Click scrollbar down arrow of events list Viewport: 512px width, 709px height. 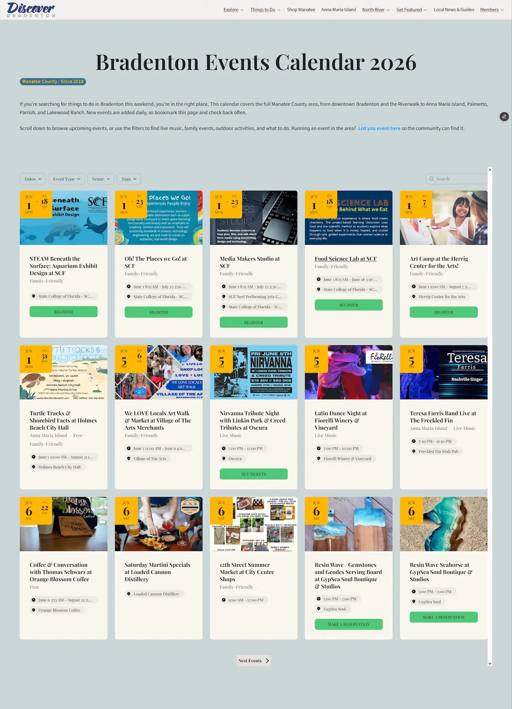pyautogui.click(x=490, y=664)
